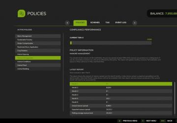Select the Month 3 report row
The height and width of the screenshot is (123, 177).
pyautogui.click(x=121, y=91)
